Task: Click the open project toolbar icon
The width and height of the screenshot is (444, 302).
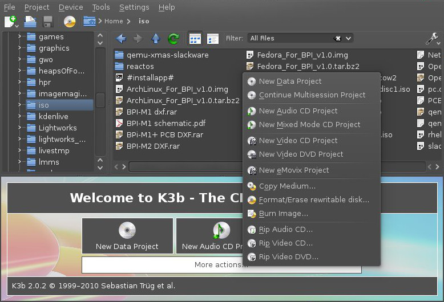Action: [x=30, y=22]
